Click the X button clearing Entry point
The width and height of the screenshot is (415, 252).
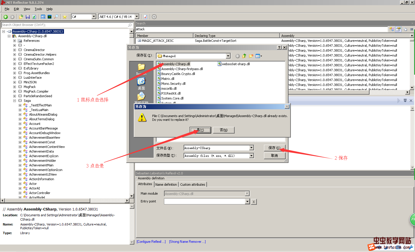point(254,202)
